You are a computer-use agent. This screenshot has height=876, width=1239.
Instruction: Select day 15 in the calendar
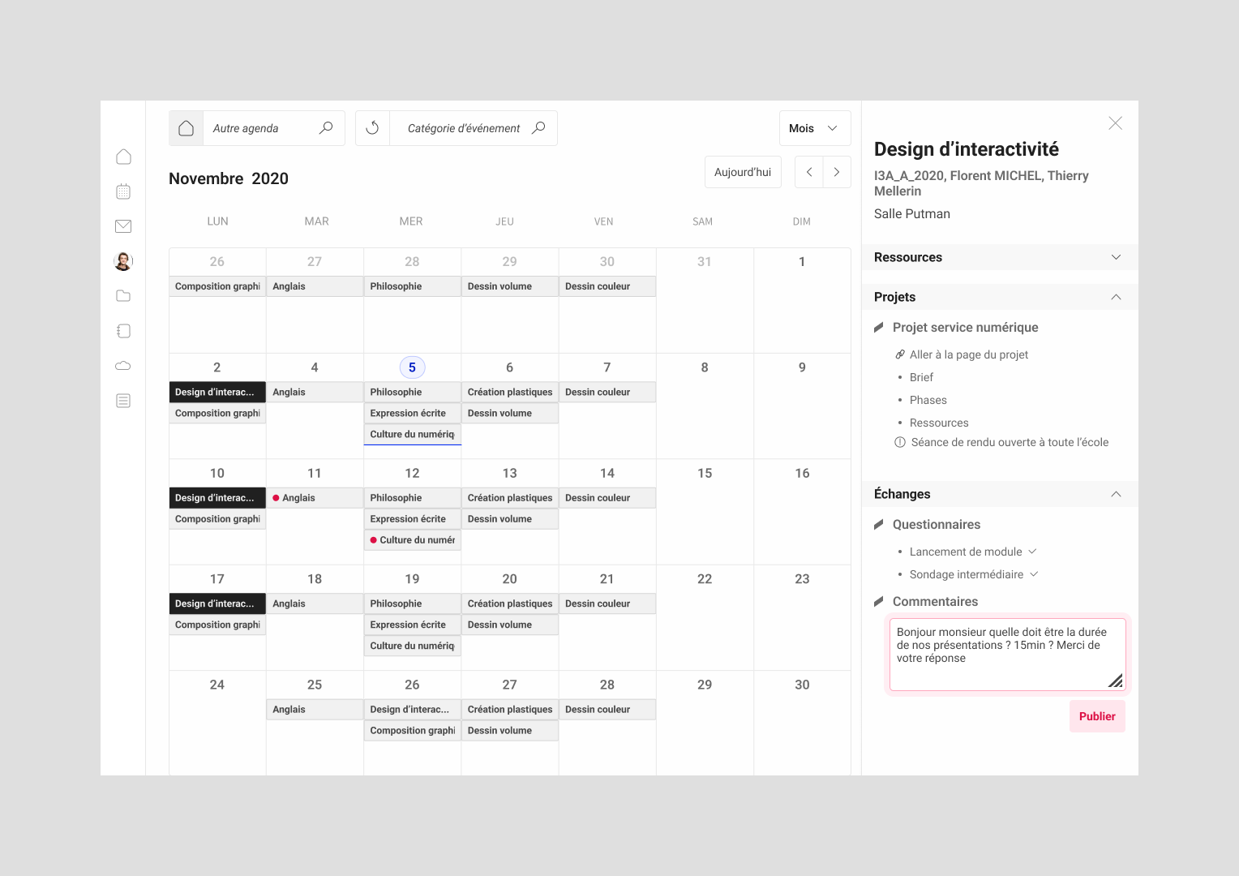coord(705,473)
